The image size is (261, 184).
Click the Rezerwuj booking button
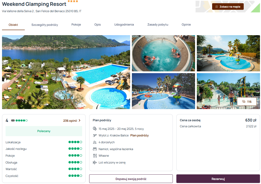(218, 179)
